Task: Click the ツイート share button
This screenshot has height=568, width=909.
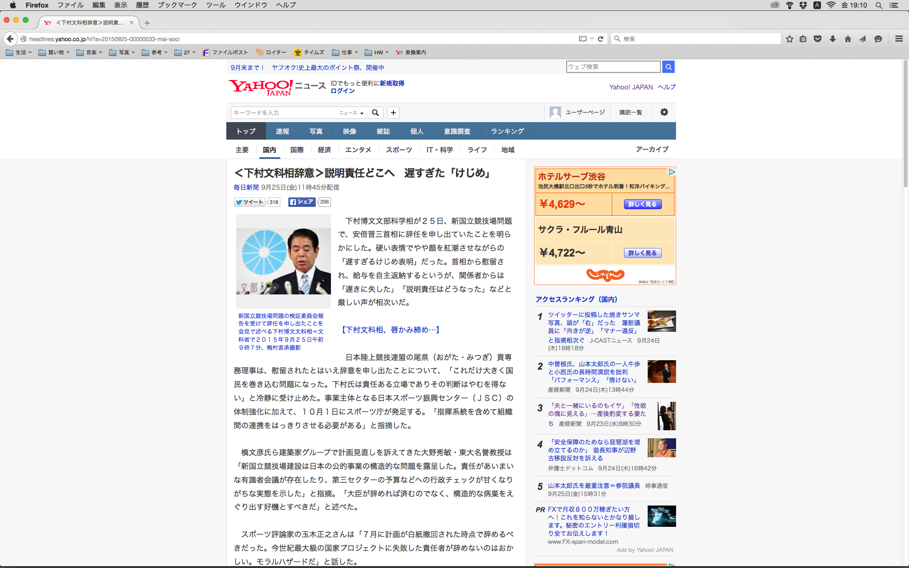Action: pyautogui.click(x=250, y=202)
